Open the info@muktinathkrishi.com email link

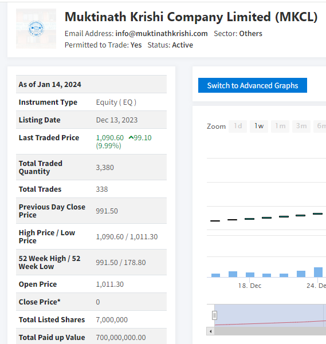click(162, 34)
